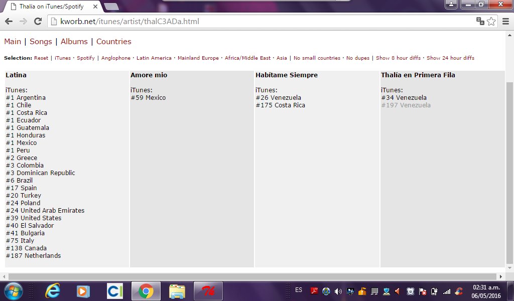514x301 pixels.
Task: Open the Chrome hamburger menu
Action: [506, 22]
